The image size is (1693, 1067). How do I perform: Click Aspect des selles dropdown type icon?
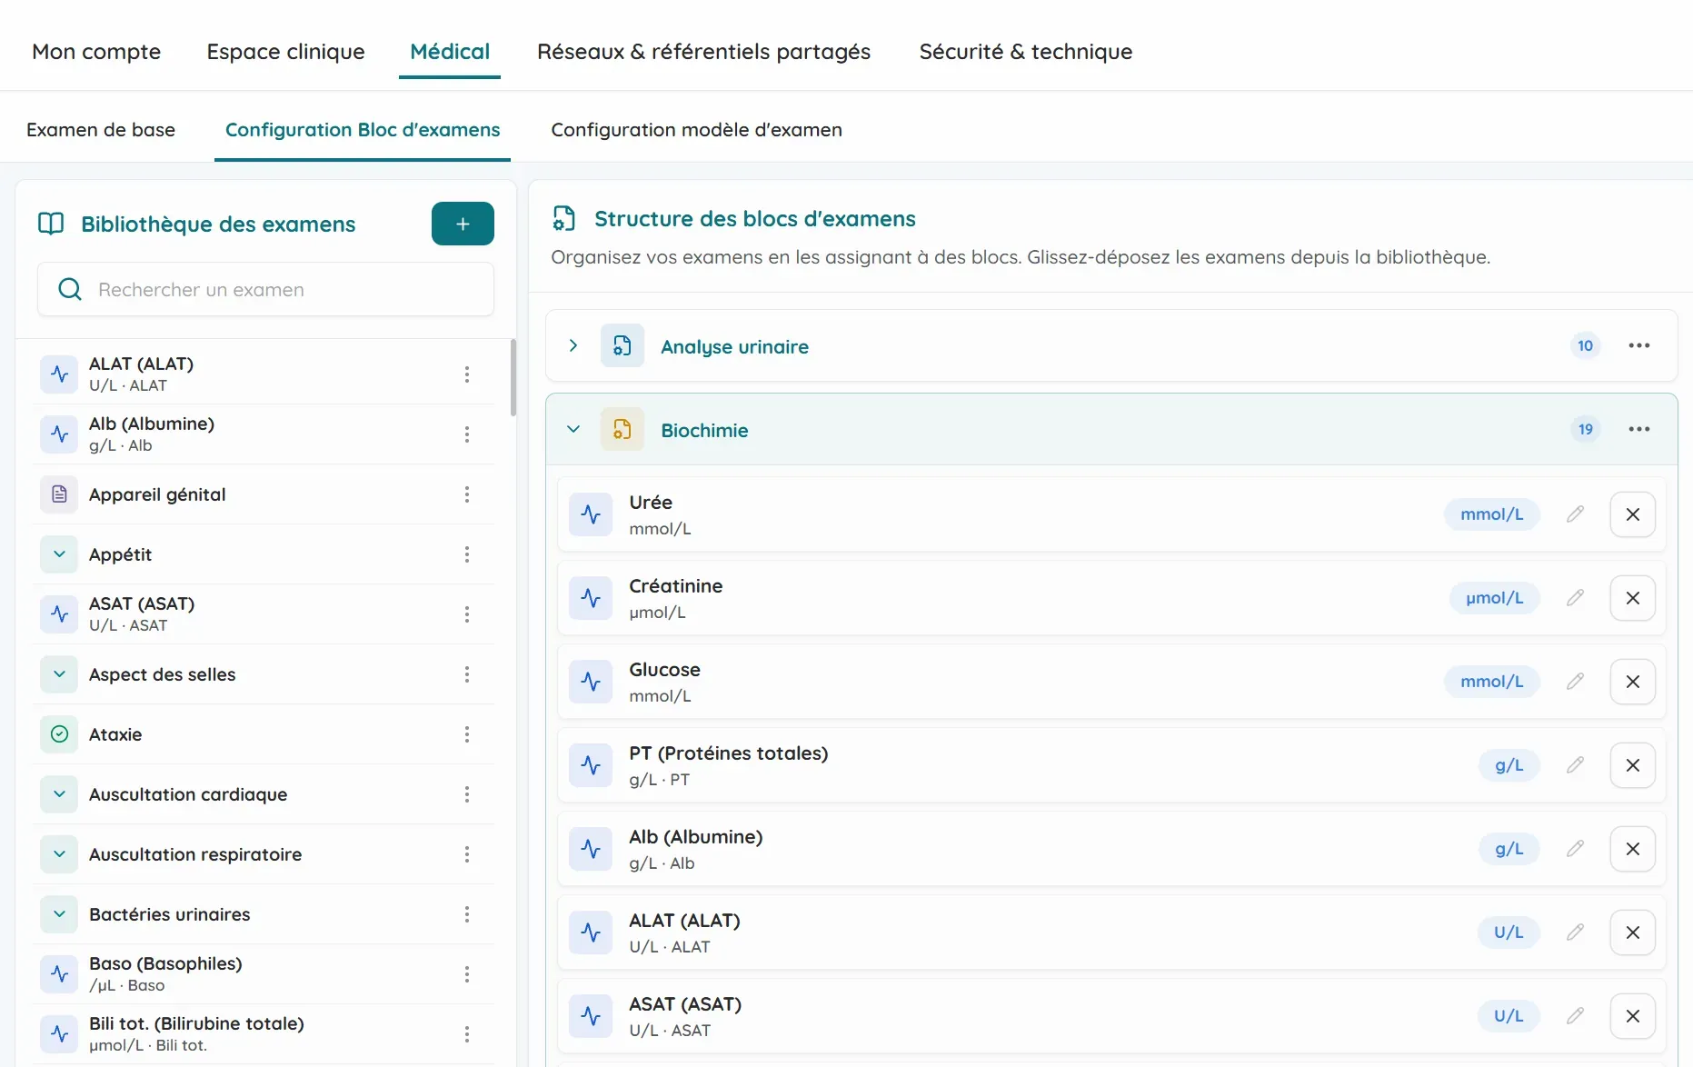click(59, 674)
